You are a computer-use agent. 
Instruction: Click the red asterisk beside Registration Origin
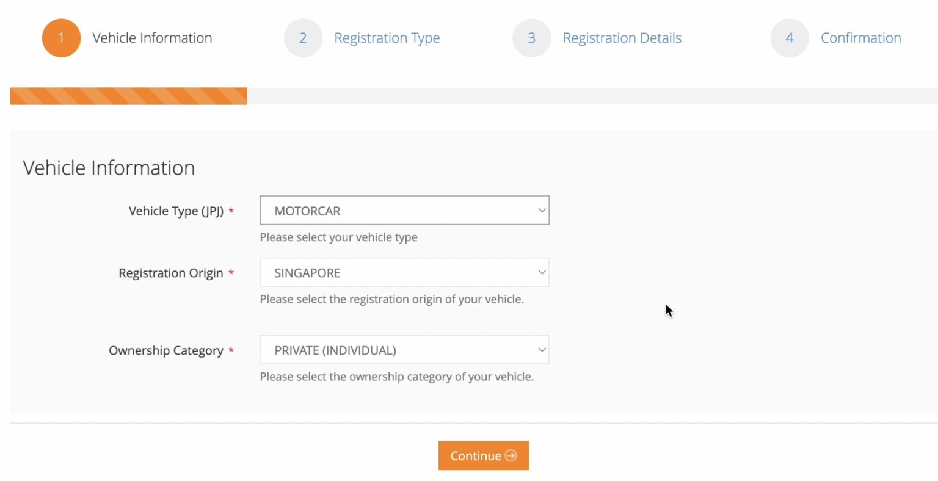tap(231, 274)
